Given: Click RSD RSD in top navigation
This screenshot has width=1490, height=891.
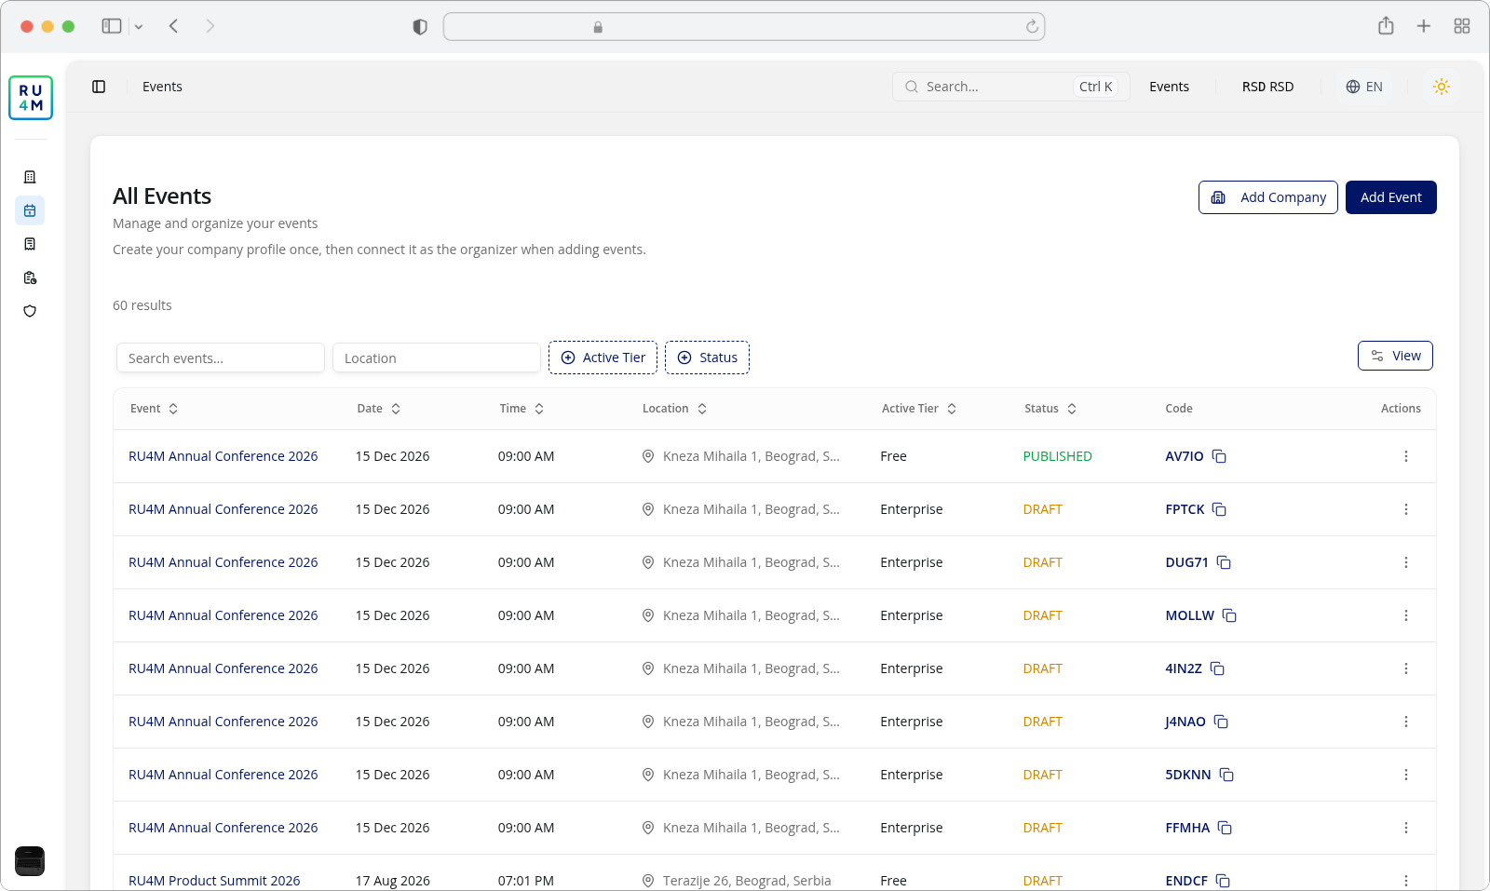Looking at the screenshot, I should (x=1267, y=87).
